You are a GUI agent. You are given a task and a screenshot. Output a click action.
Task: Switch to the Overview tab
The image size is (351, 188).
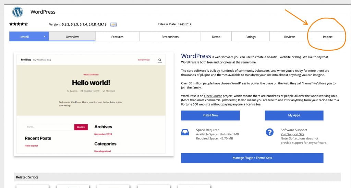point(72,37)
